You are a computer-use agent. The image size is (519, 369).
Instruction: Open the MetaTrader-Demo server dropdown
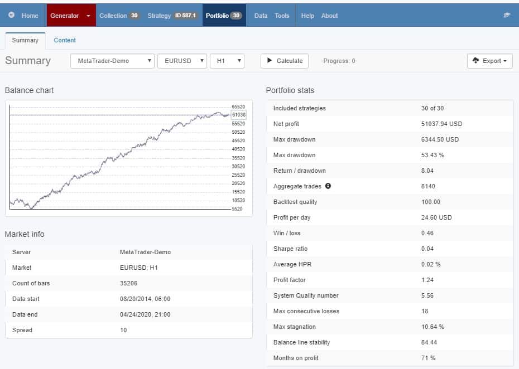[112, 61]
